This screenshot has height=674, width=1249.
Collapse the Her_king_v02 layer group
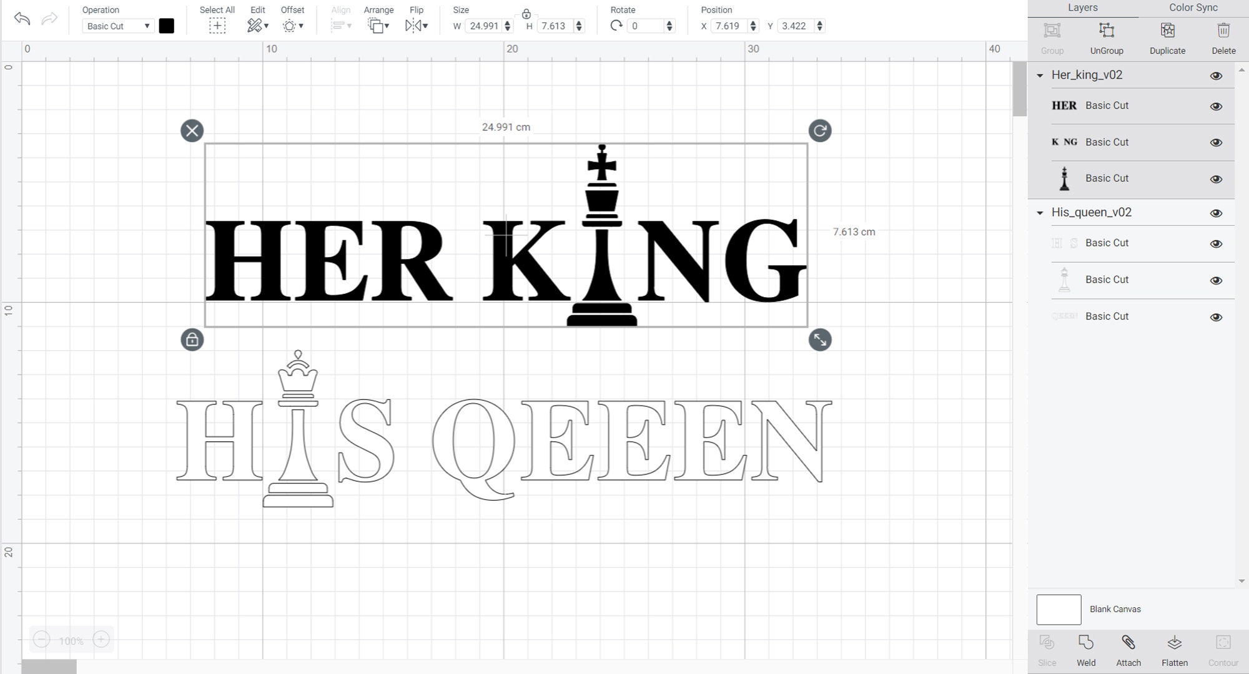click(x=1039, y=75)
